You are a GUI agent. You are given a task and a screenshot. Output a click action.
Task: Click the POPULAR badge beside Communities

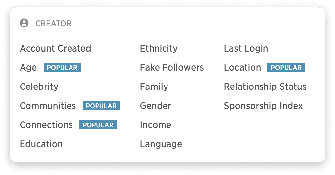101,106
